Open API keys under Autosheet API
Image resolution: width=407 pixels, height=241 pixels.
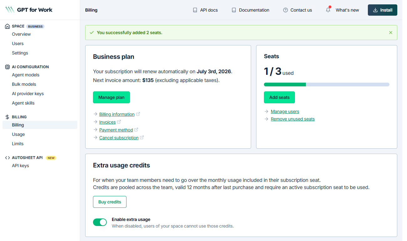[20, 166]
